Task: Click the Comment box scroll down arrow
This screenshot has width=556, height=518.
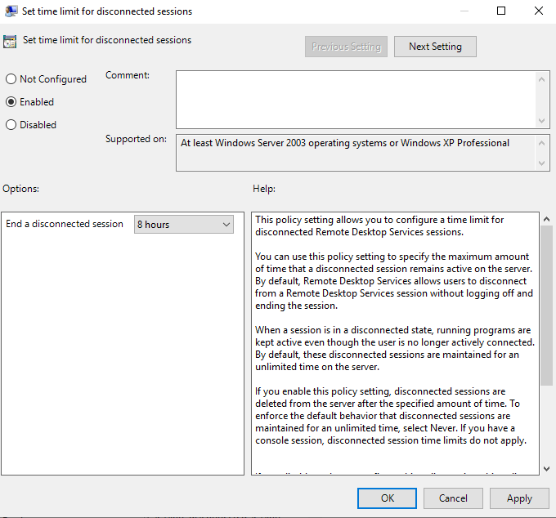Action: (x=543, y=120)
